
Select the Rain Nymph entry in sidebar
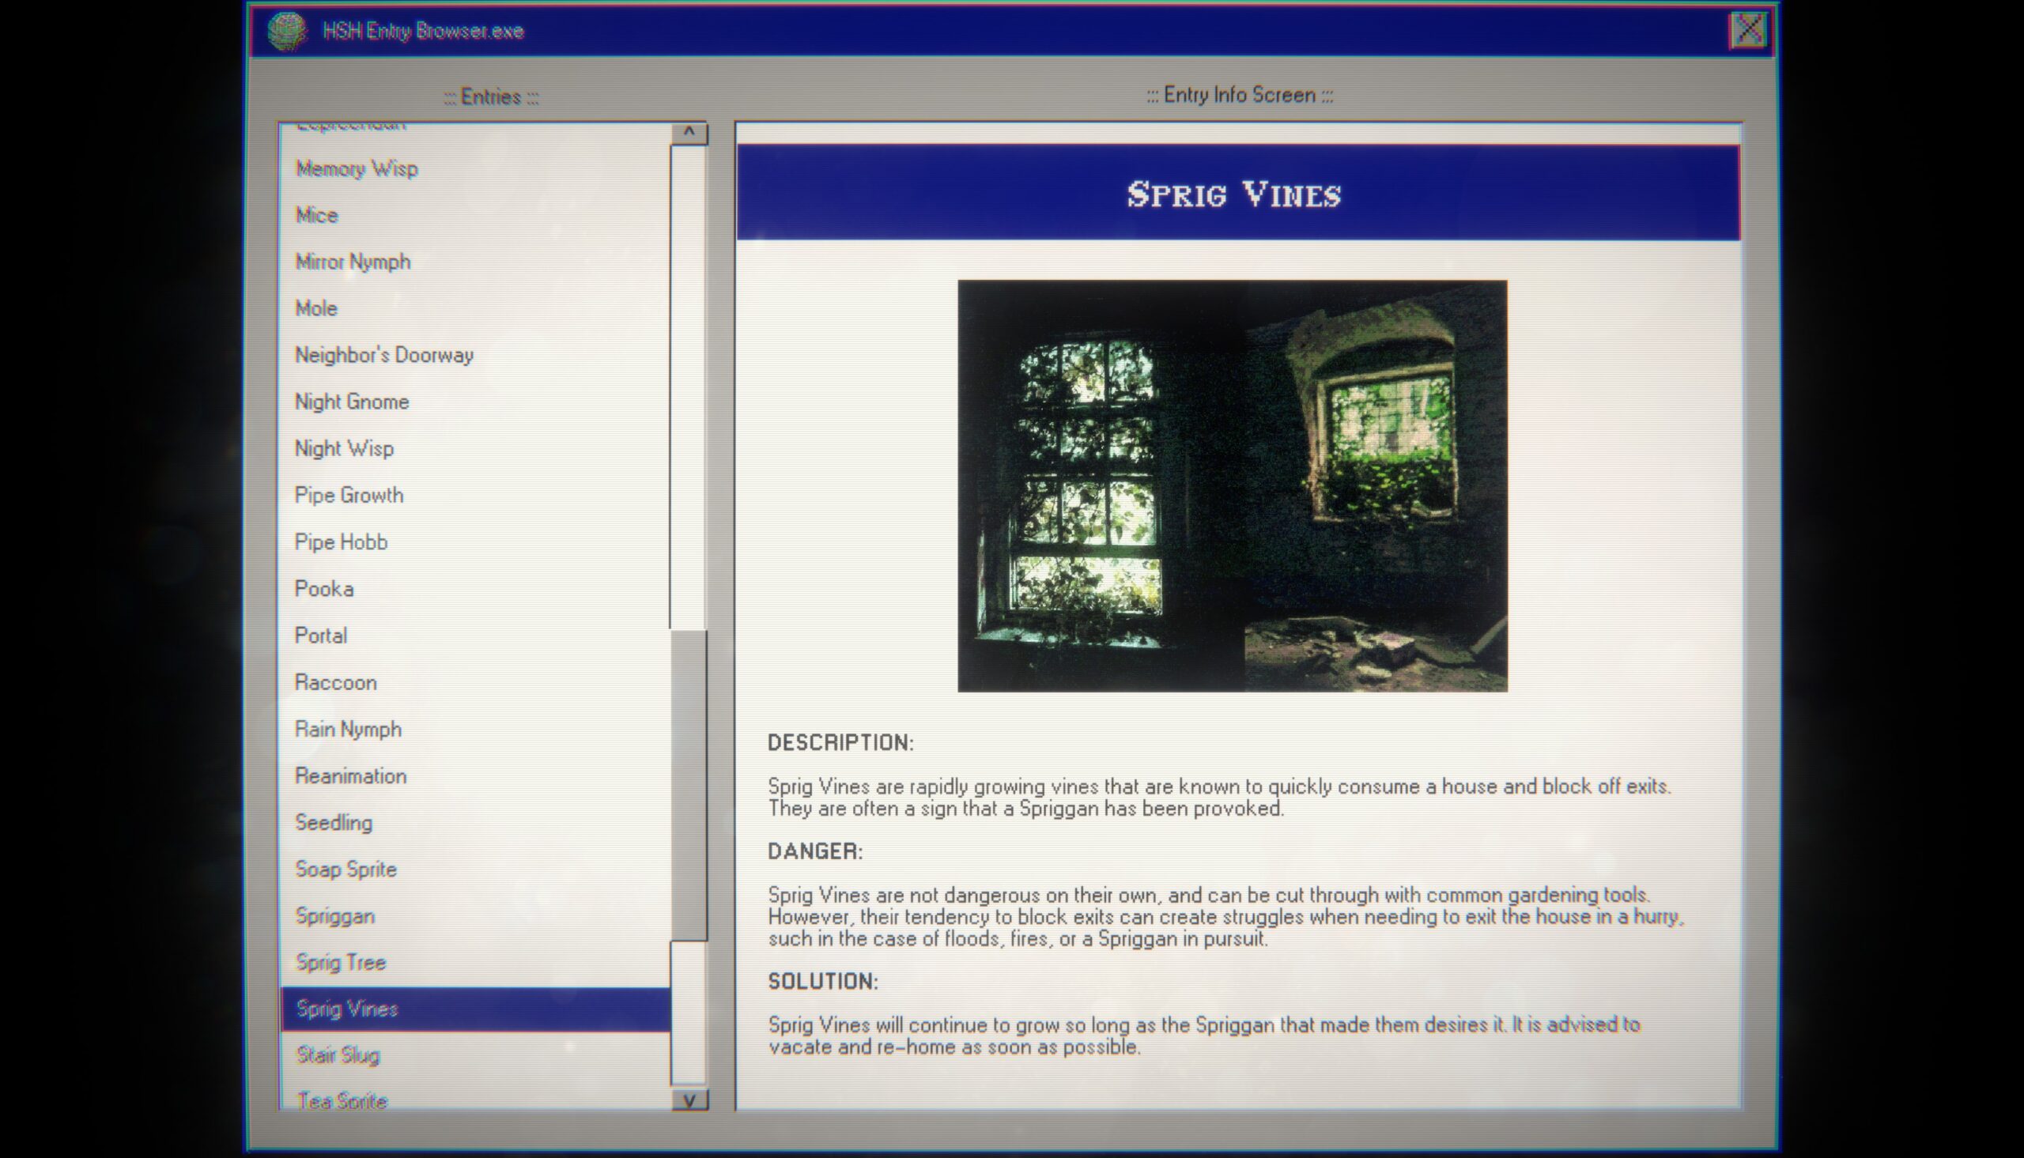(348, 729)
